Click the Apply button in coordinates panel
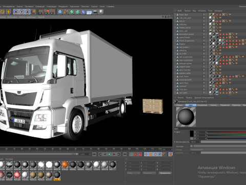This screenshot has height=185, width=246. tap(165, 173)
